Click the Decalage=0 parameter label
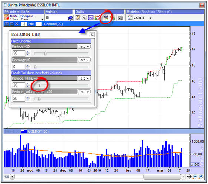This screenshot has width=208, height=184. pyautogui.click(x=21, y=60)
